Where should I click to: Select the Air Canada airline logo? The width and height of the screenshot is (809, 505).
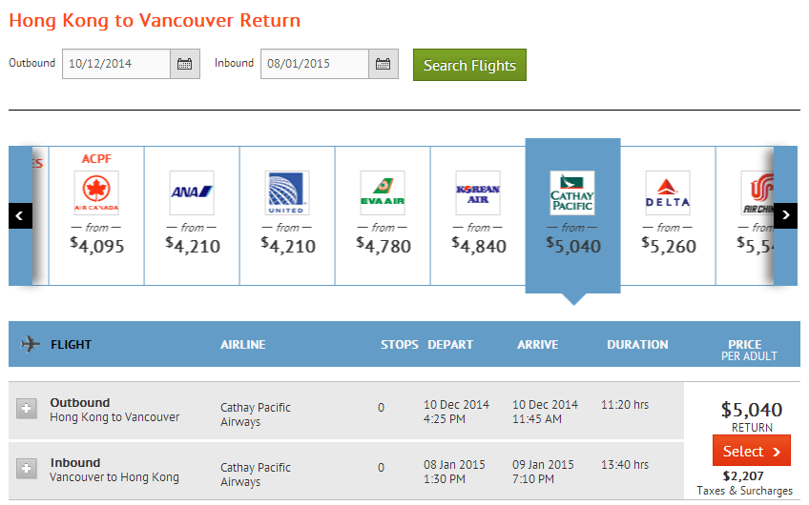pyautogui.click(x=96, y=192)
